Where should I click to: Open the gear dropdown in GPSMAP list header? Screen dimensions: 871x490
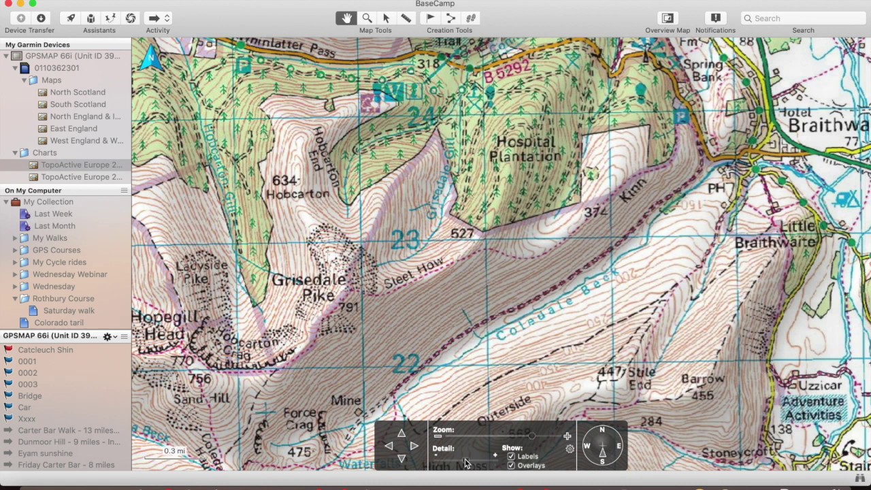(x=110, y=336)
